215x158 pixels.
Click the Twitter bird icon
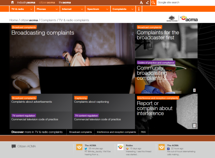point(86,148)
